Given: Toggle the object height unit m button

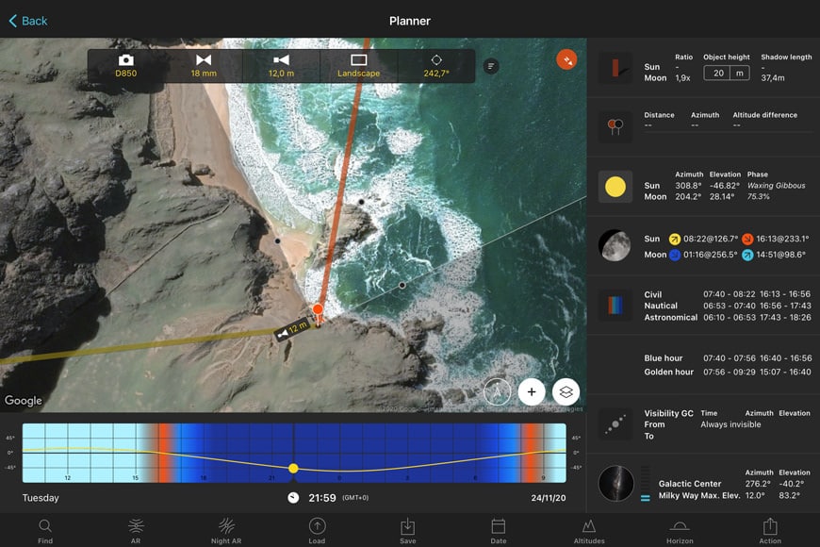Looking at the screenshot, I should (x=741, y=73).
